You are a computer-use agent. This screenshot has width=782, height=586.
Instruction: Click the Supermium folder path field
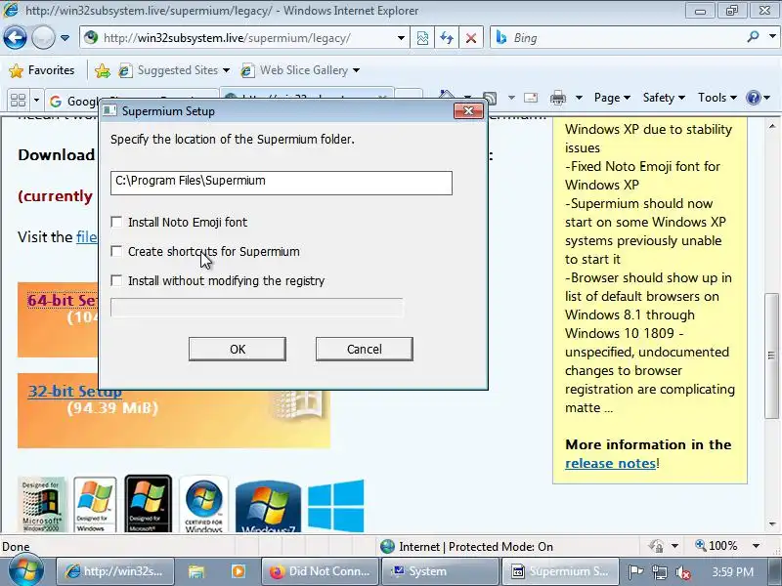coord(282,183)
